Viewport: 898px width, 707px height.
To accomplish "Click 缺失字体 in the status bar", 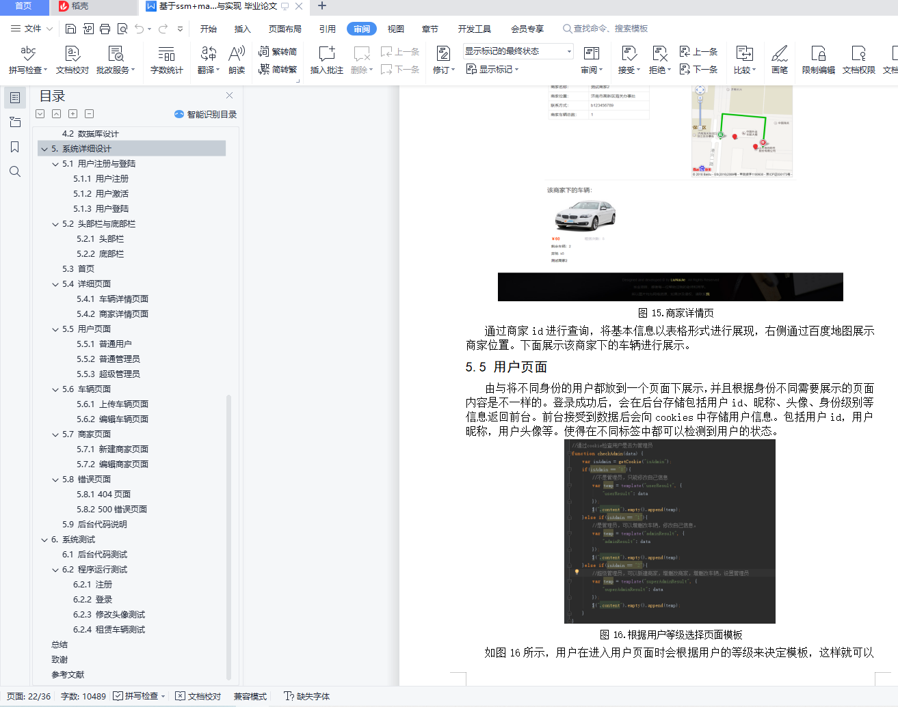I will coord(307,696).
